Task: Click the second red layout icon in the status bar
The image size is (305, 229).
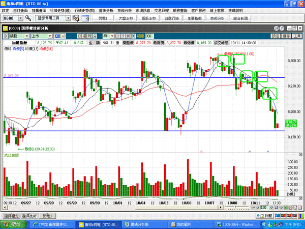Action: point(288,216)
